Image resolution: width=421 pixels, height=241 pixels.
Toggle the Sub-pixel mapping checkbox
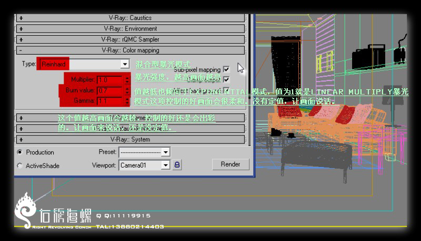point(226,69)
